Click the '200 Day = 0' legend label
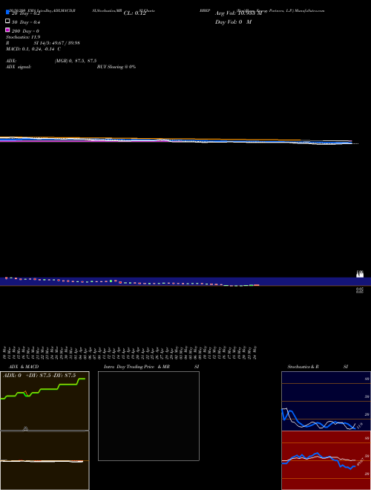Screen dimensions: 371x490 tap(25, 31)
